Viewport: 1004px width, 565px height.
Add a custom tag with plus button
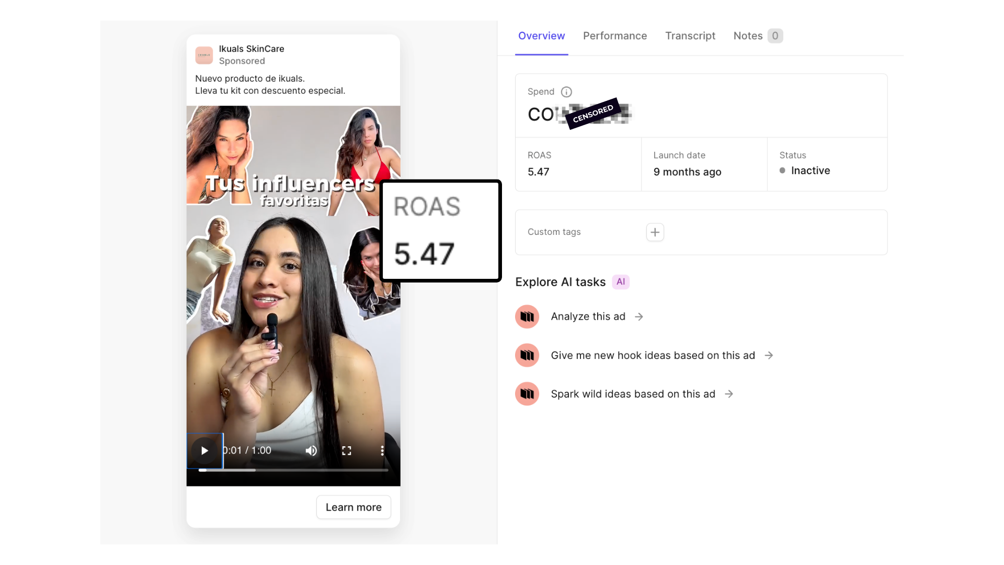point(655,232)
